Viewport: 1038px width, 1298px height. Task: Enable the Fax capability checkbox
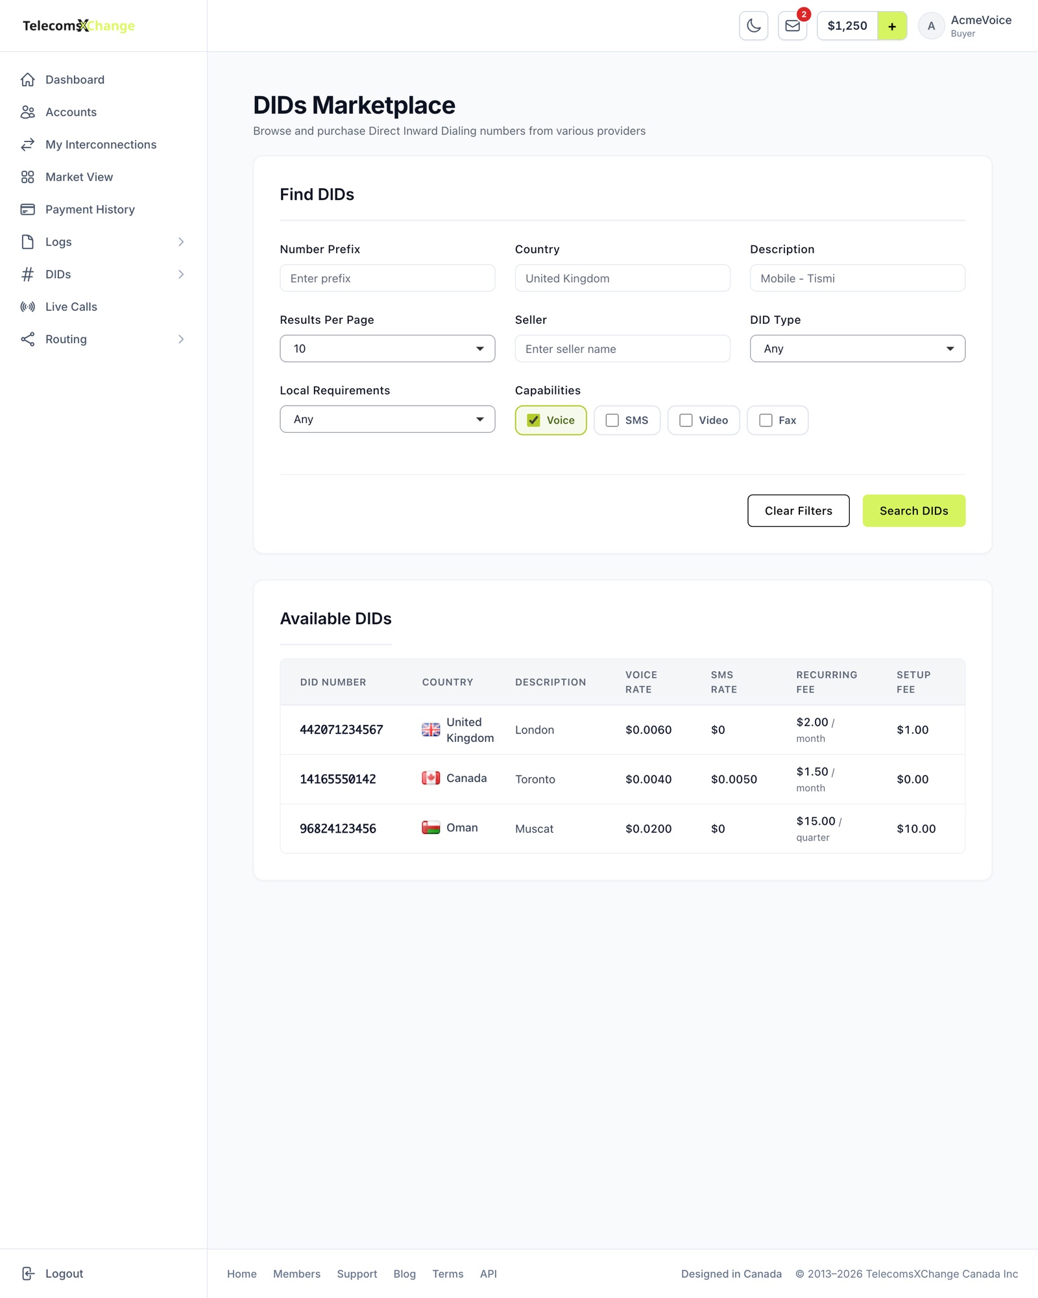[766, 421]
